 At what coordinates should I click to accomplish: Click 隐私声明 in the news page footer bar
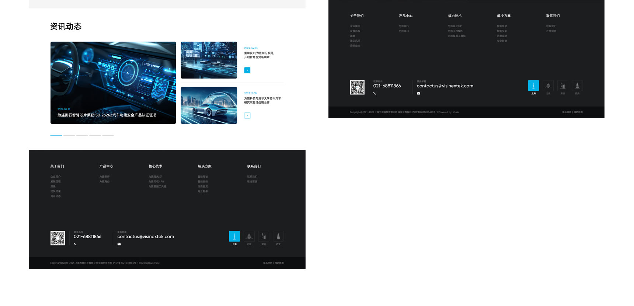click(268, 263)
